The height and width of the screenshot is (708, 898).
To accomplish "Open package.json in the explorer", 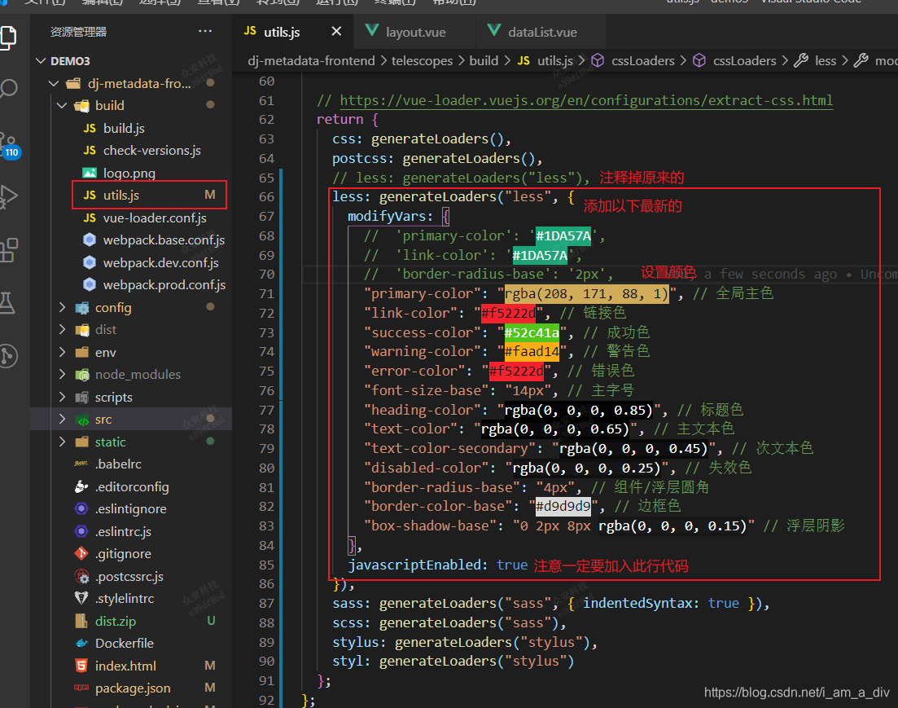I will 133,688.
